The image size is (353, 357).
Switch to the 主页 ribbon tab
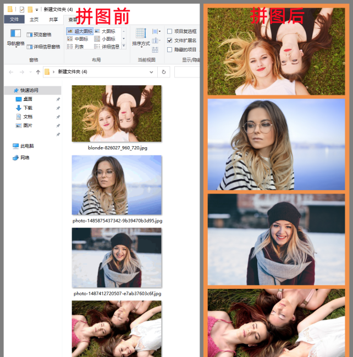click(x=34, y=20)
